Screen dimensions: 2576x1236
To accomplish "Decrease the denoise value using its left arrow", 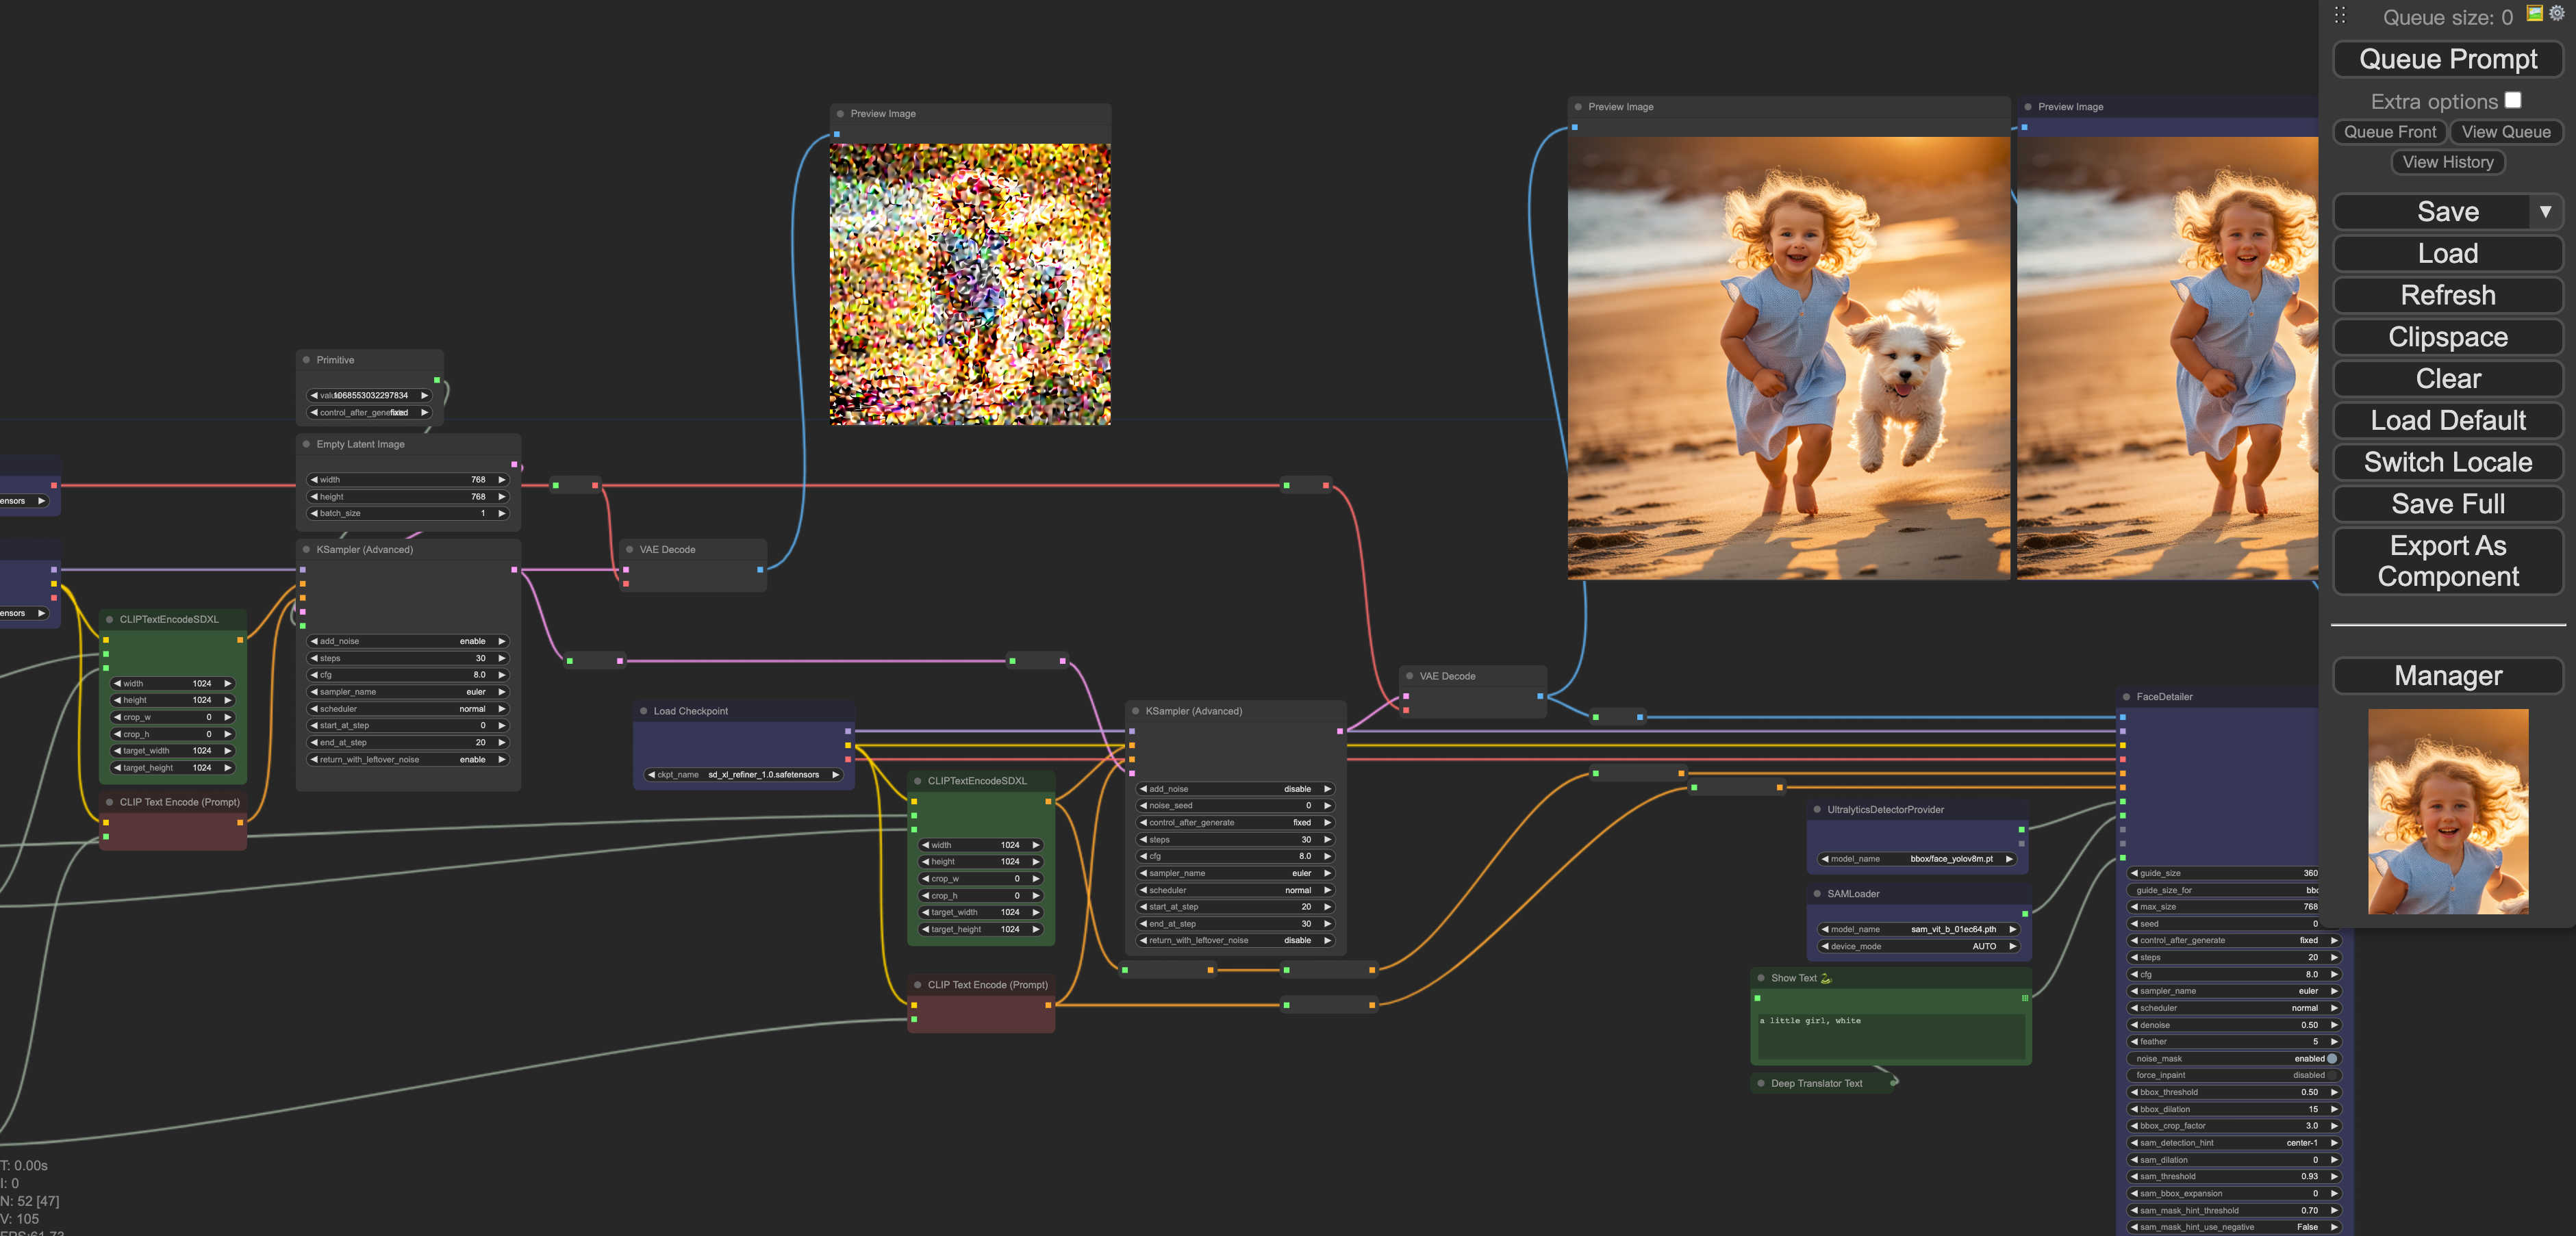I will (x=2135, y=1024).
